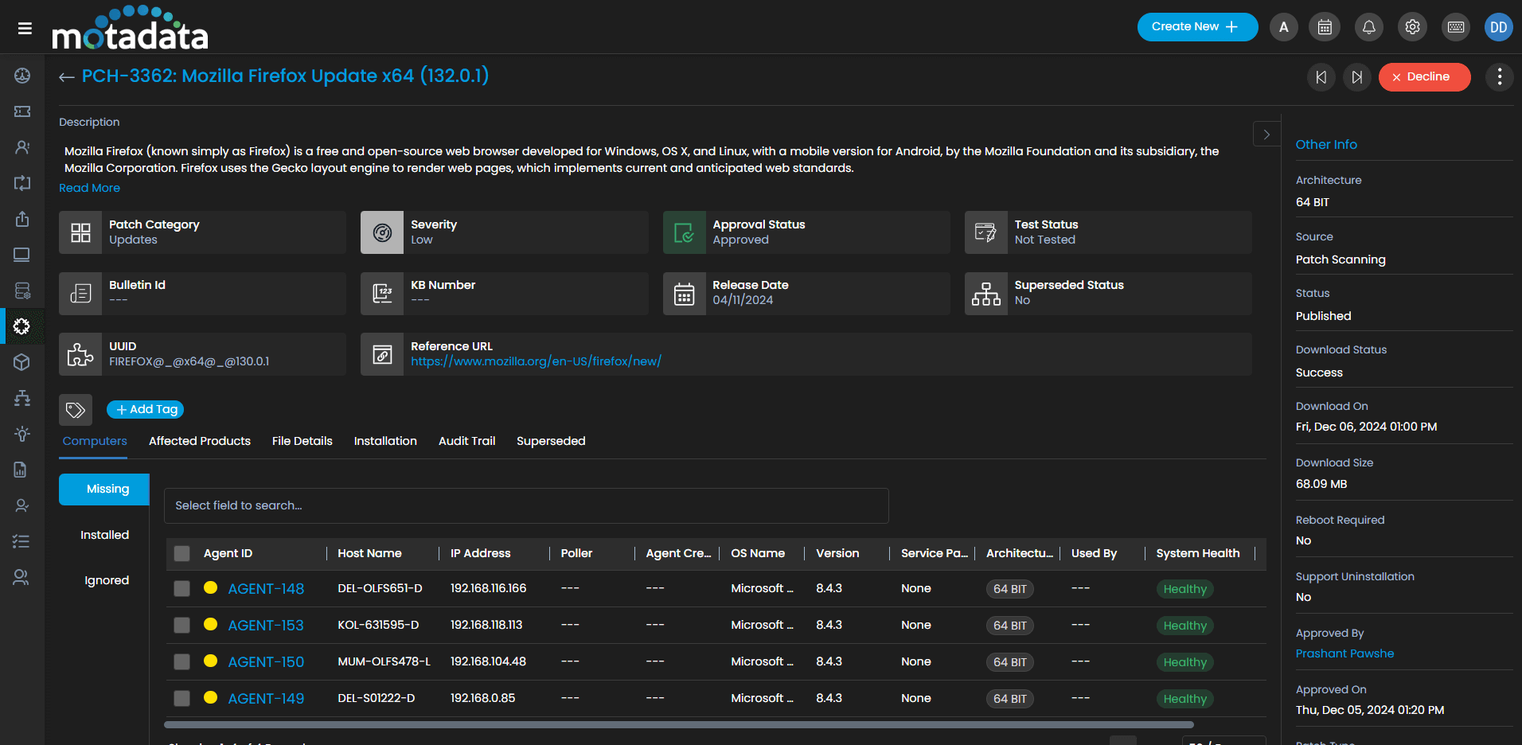Click the keyboard shortcuts icon
The width and height of the screenshot is (1522, 745).
1456,27
